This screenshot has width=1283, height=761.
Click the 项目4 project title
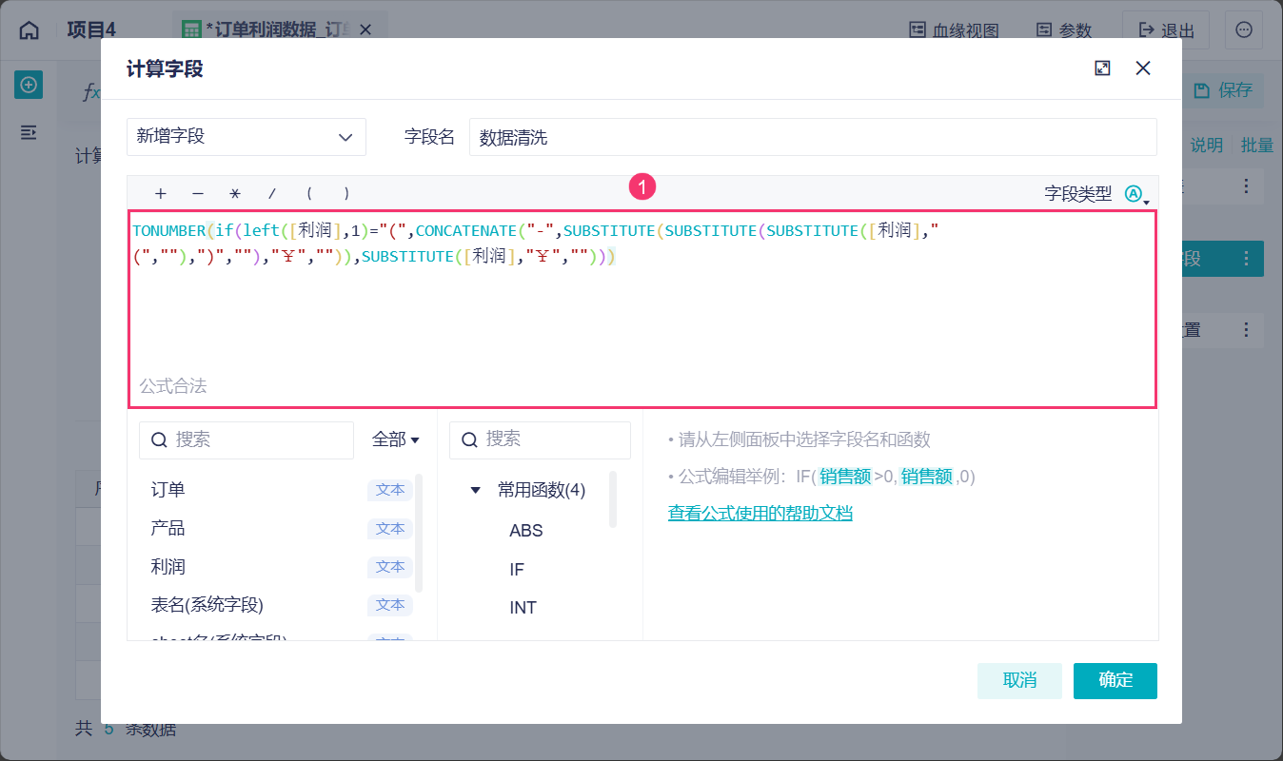(x=91, y=30)
